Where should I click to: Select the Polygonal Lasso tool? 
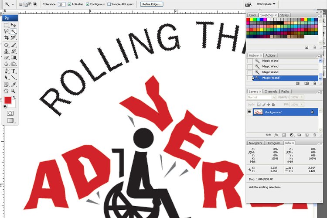(6, 31)
